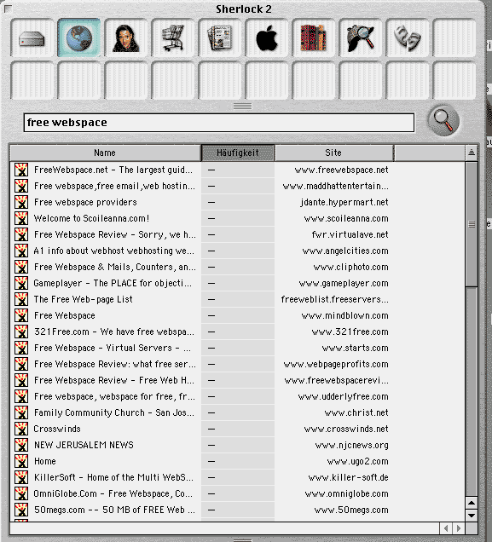
Task: Click the sort order toggle above scrollbar
Action: 472,153
